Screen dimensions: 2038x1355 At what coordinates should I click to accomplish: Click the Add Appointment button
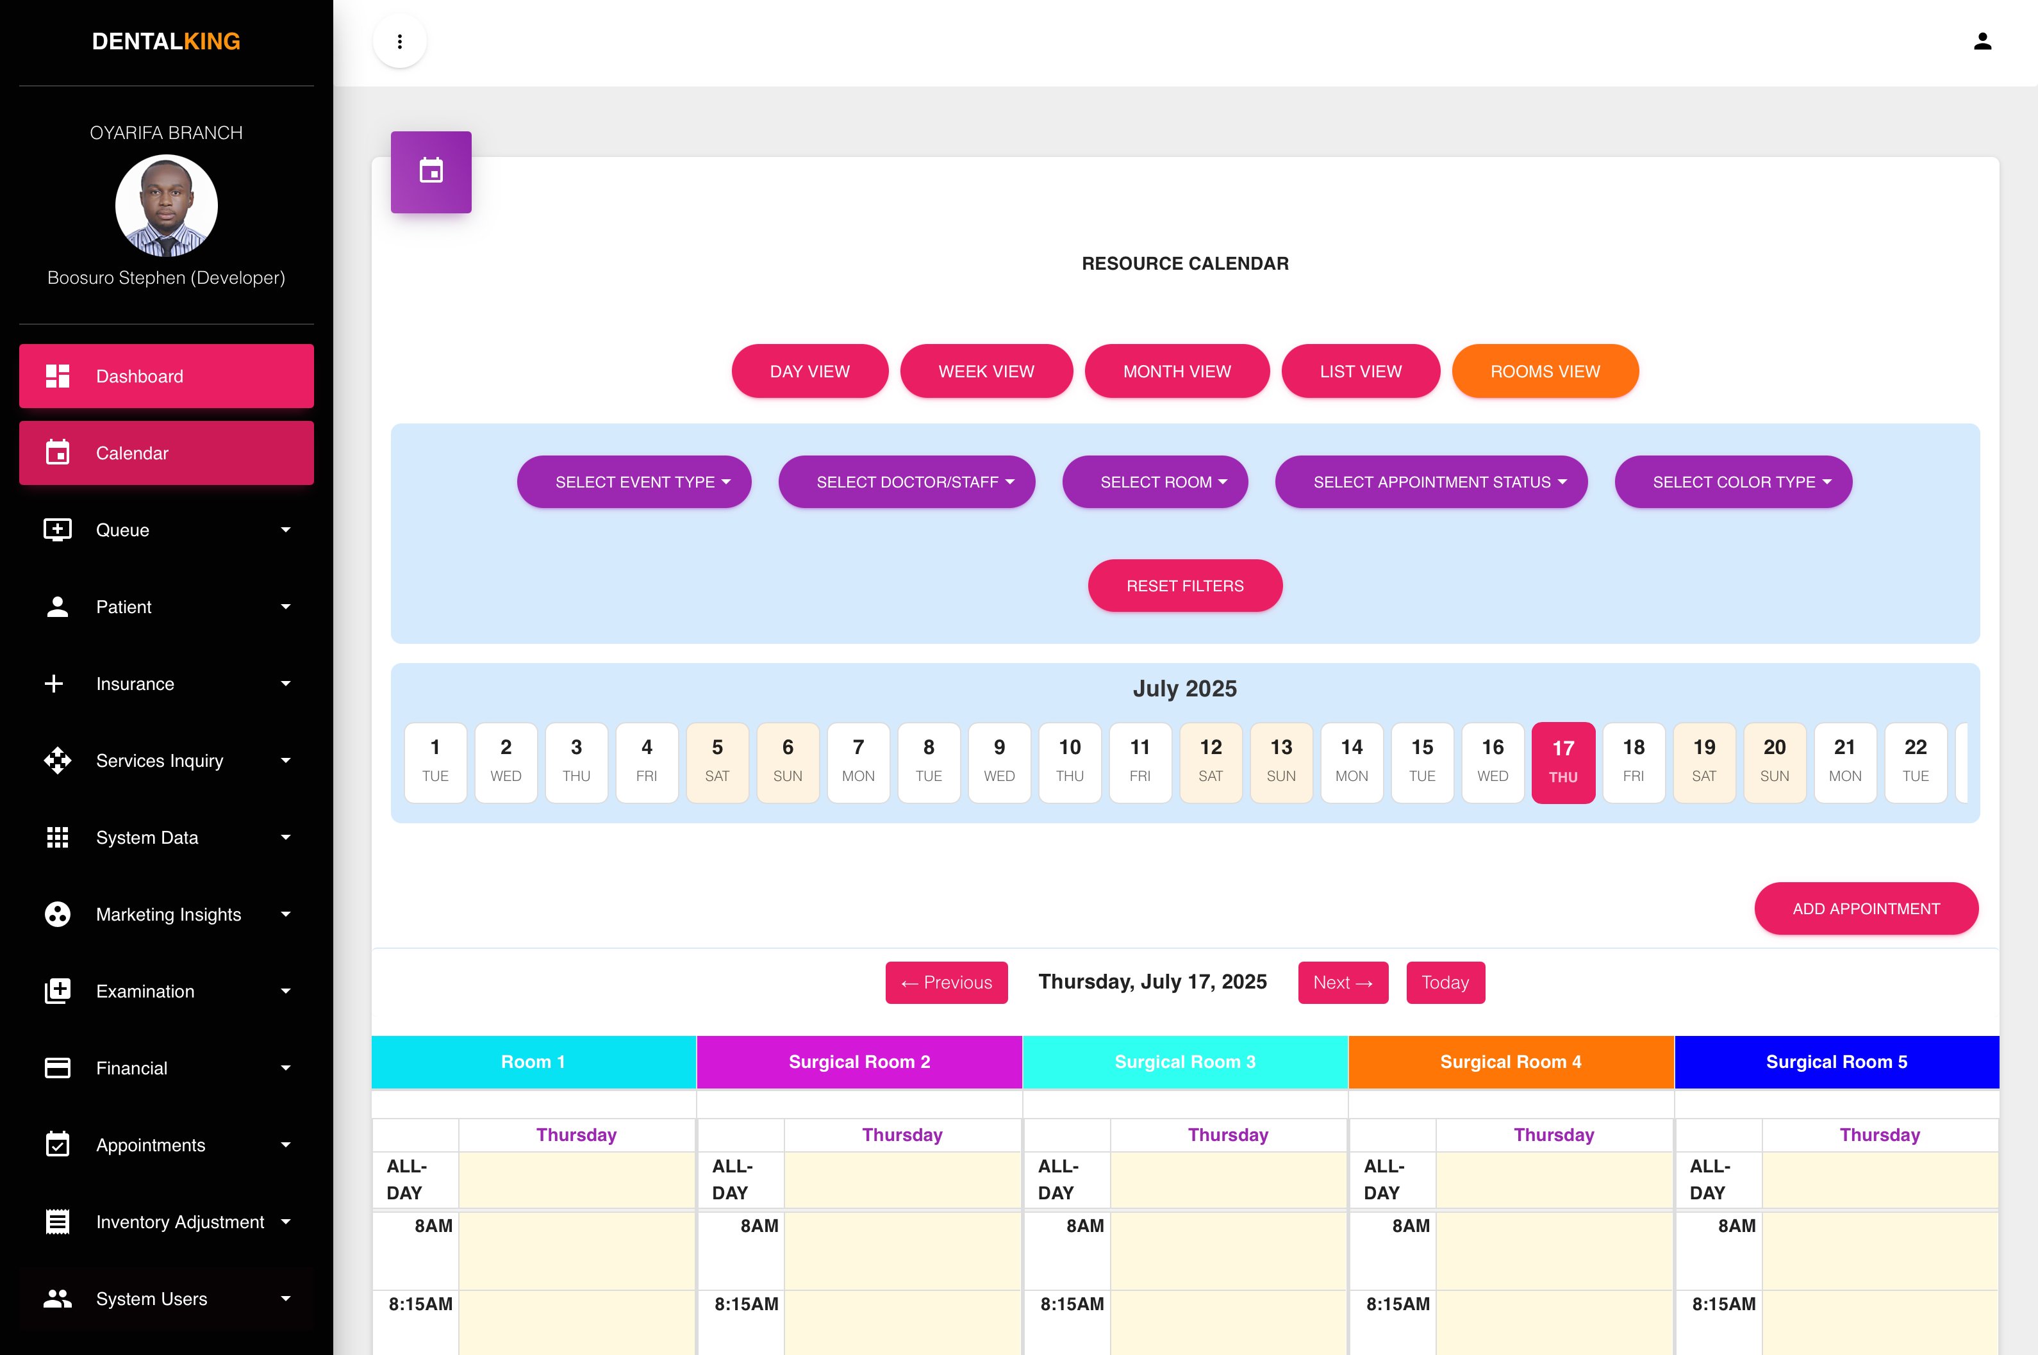tap(1865, 909)
